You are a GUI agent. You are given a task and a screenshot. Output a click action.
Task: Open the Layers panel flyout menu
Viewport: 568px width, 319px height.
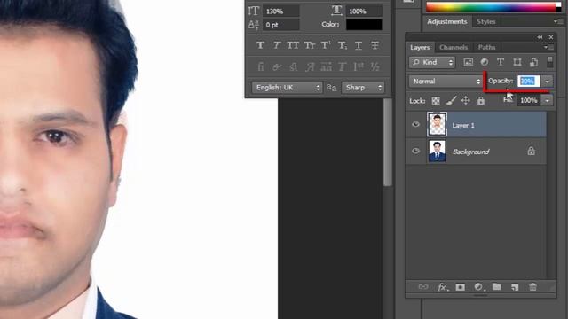coord(549,47)
